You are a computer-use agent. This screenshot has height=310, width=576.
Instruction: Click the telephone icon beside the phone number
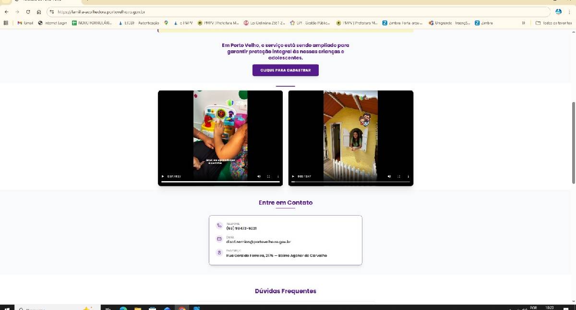coord(219,226)
